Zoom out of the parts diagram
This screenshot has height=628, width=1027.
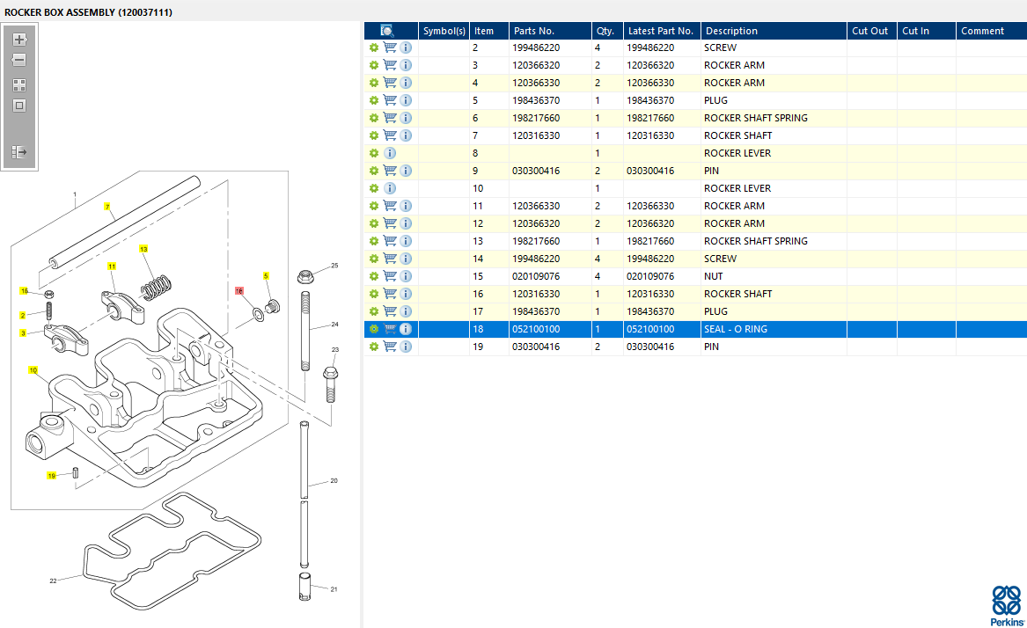tap(19, 61)
